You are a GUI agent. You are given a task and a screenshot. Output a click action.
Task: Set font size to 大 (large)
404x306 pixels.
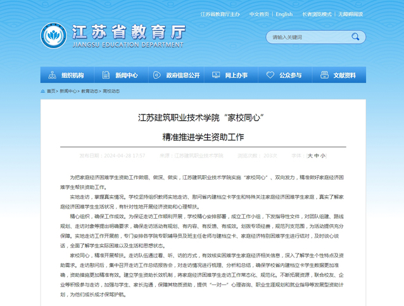pos(310,155)
